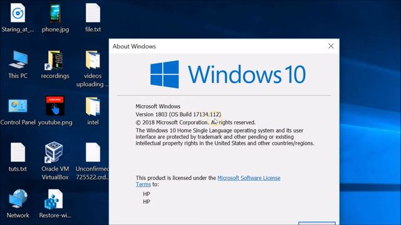This screenshot has width=401, height=225.
Task: Open the Network desktop icon
Action: (18, 199)
